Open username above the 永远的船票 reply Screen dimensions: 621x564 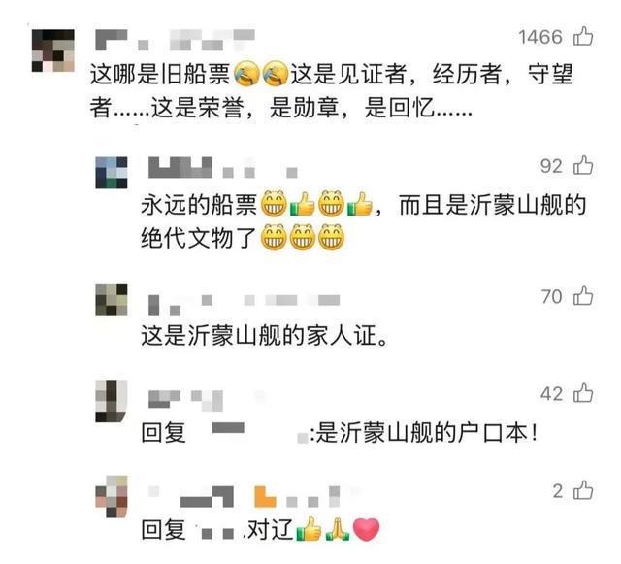222,167
